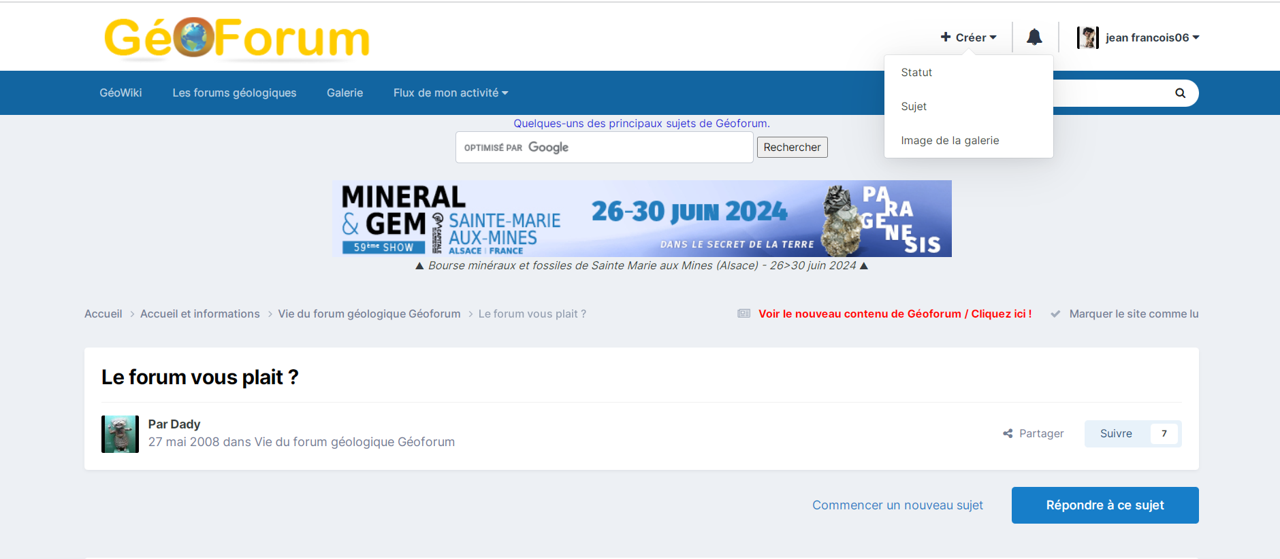Click jean francois06 profile avatar
This screenshot has height=559, width=1280.
[1087, 37]
